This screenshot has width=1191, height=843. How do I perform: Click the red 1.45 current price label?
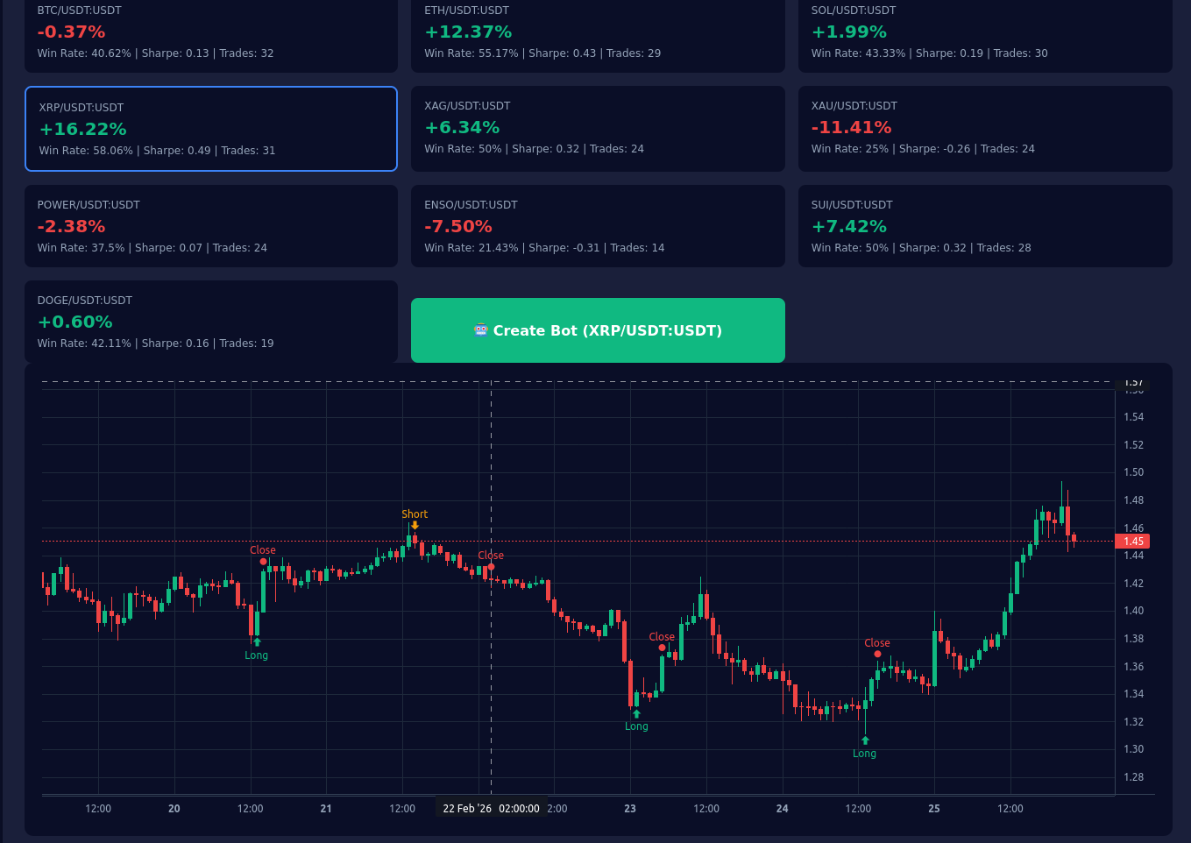1133,542
